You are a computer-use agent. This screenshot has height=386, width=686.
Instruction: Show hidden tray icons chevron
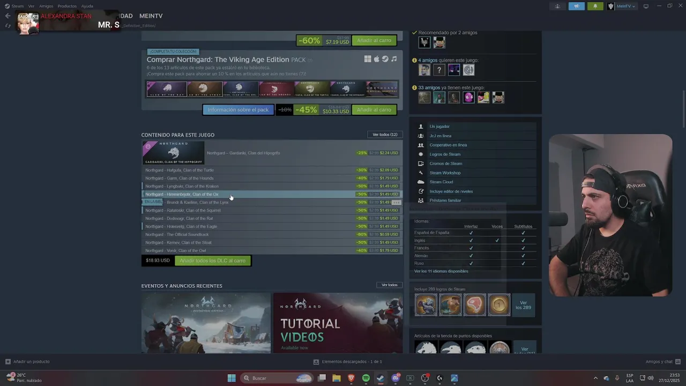coord(595,378)
